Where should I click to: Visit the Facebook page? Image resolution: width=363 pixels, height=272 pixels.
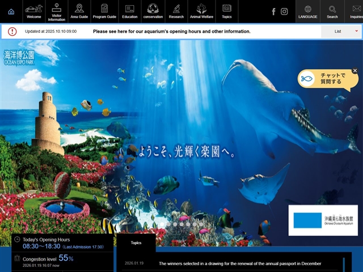[273, 11]
